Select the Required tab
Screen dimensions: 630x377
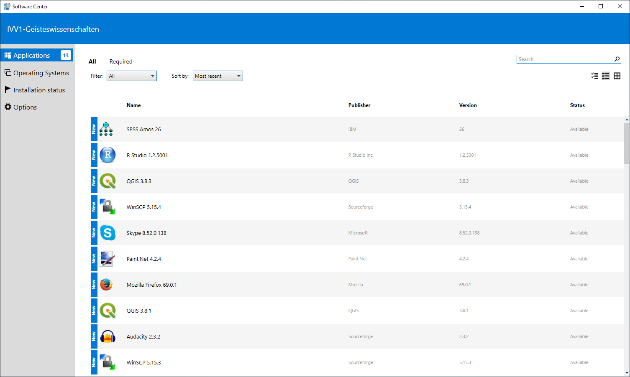pyautogui.click(x=121, y=61)
